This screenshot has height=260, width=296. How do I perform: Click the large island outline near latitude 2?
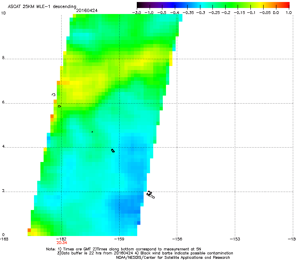(150, 195)
